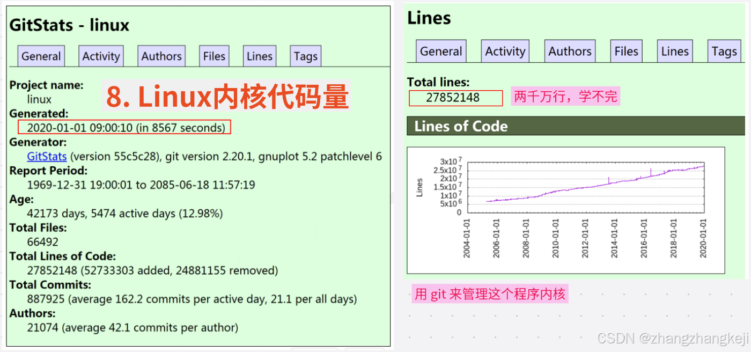Follow the GitStats generator hyperlink
751x352 pixels.
click(x=47, y=156)
